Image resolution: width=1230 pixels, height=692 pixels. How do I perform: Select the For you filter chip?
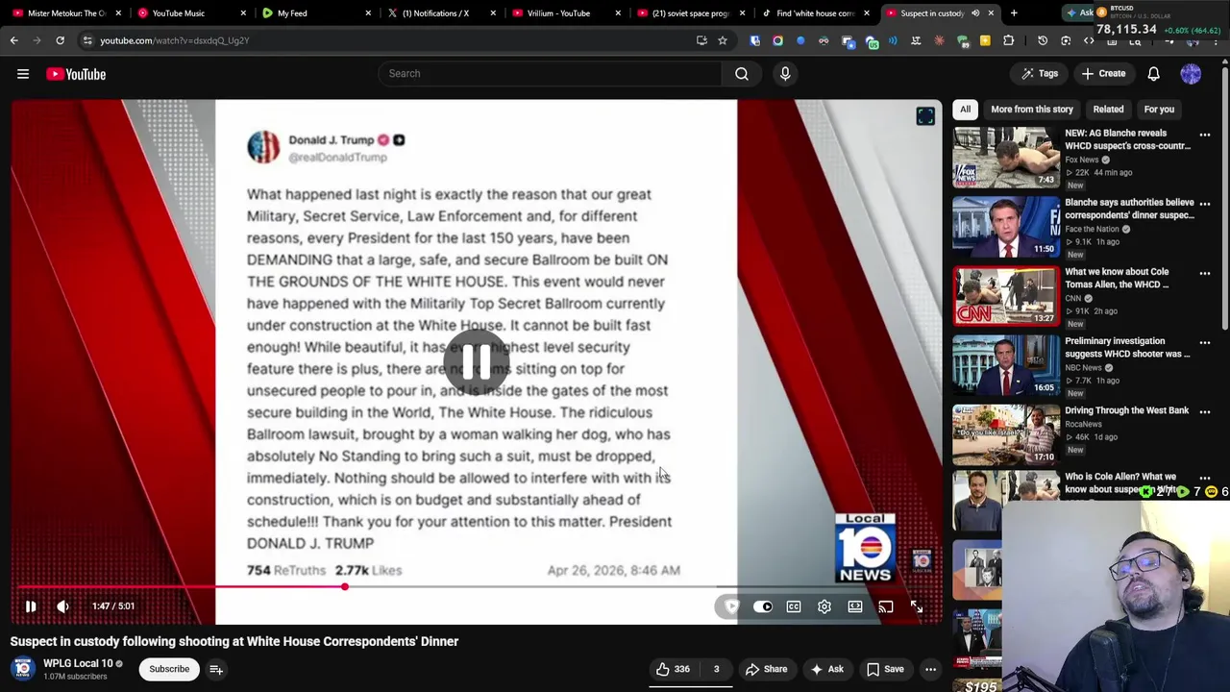point(1159,110)
